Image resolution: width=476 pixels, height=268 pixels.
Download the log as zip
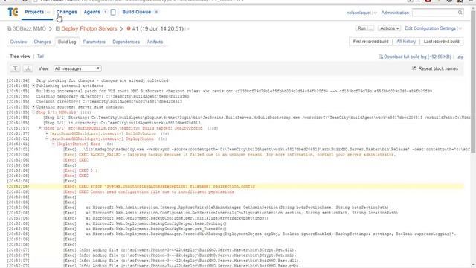tap(460, 57)
